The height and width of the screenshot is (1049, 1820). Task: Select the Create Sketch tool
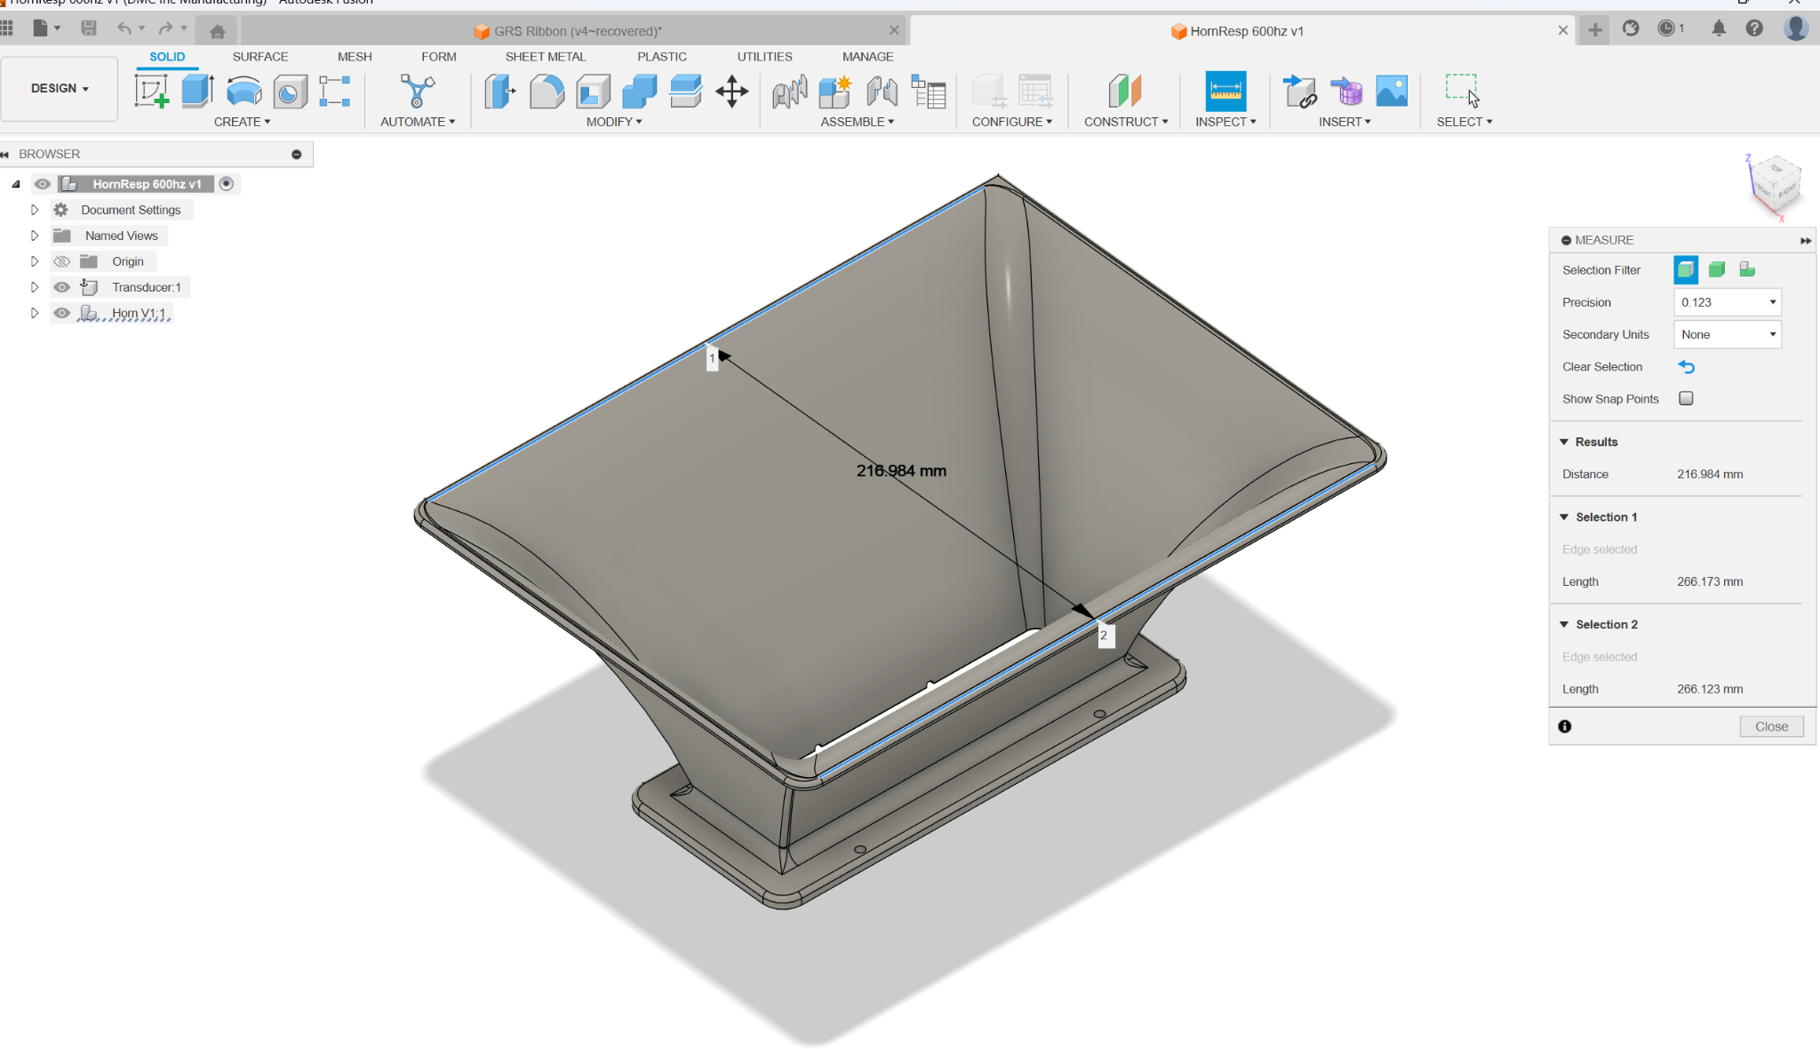point(151,91)
